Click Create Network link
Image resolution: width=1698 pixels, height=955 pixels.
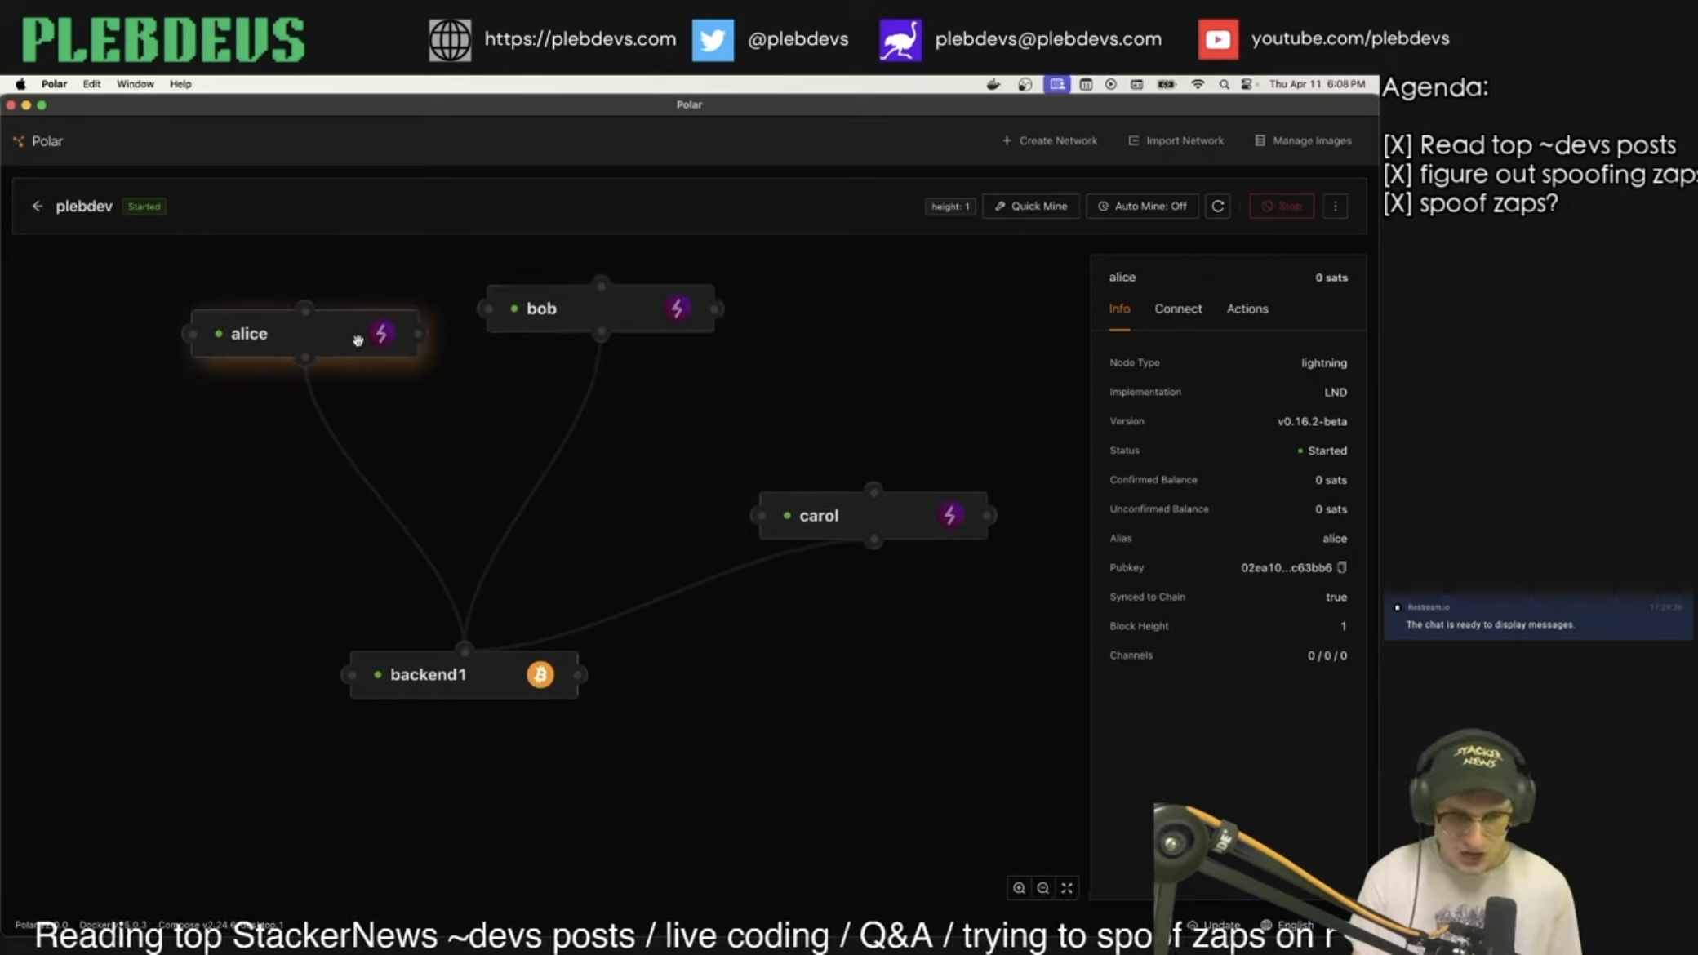point(1050,140)
